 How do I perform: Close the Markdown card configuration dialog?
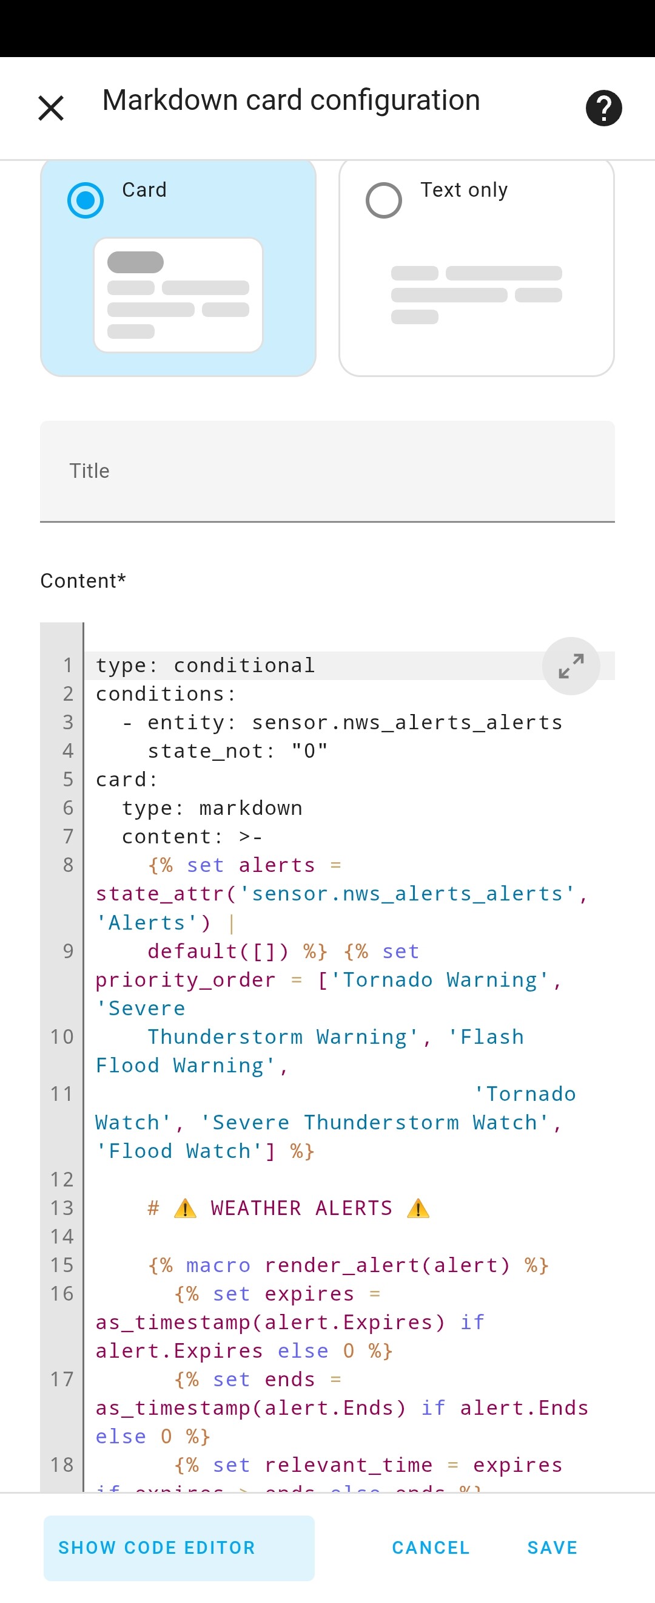[51, 107]
